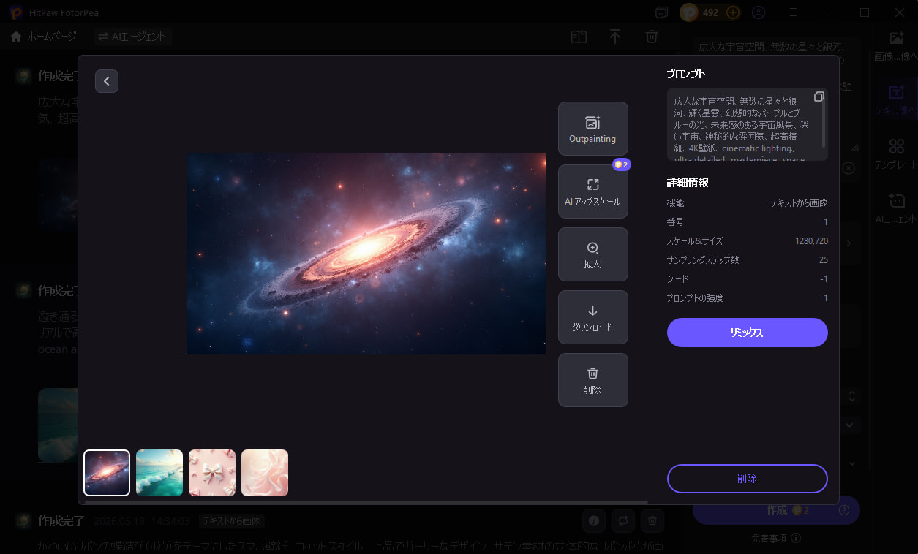This screenshot has height=554, width=918.
Task: Click the 拡大 zoom button
Action: click(592, 254)
